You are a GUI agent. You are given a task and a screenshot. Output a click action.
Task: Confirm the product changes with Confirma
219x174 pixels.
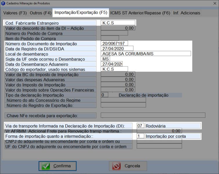tap(57, 166)
